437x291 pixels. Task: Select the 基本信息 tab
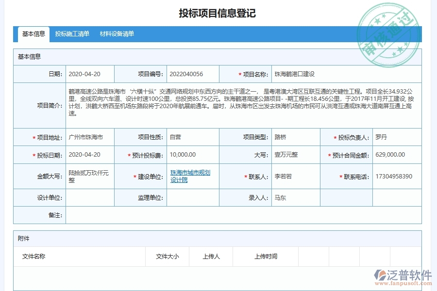[x=34, y=34]
